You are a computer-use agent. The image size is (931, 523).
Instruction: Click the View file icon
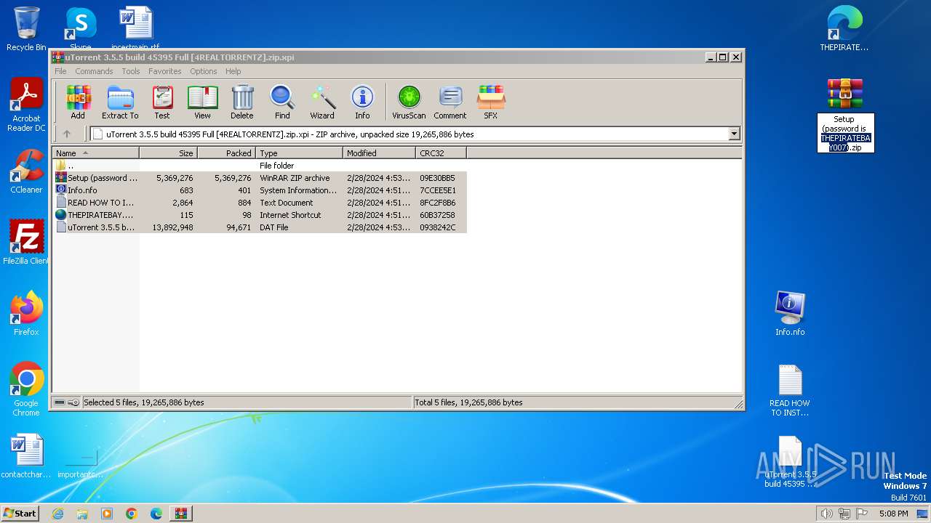[x=202, y=102]
